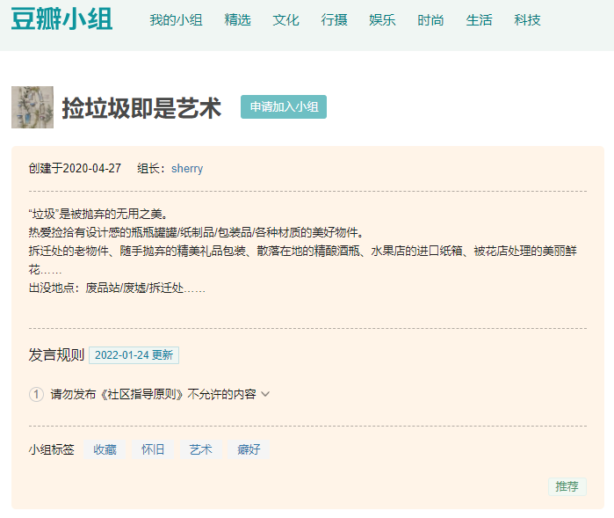
Task: Go to the 精选 section
Action: coord(237,19)
